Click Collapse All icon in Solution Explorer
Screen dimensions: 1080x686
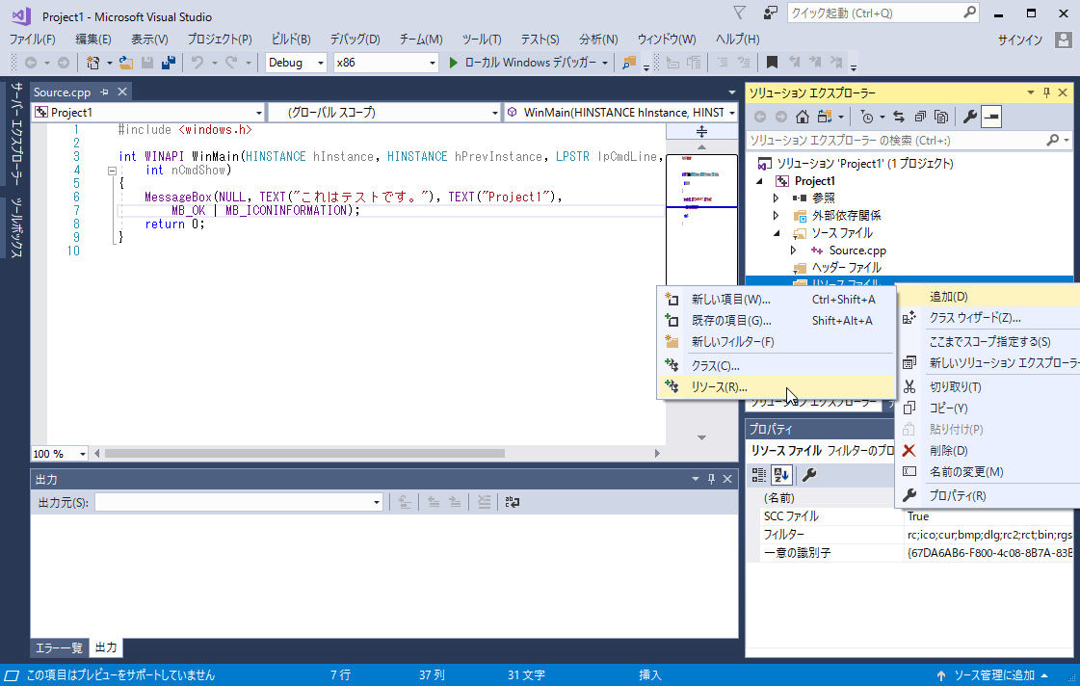(920, 117)
